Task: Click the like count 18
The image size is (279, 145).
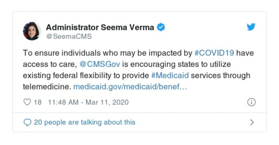Action: click(x=38, y=102)
